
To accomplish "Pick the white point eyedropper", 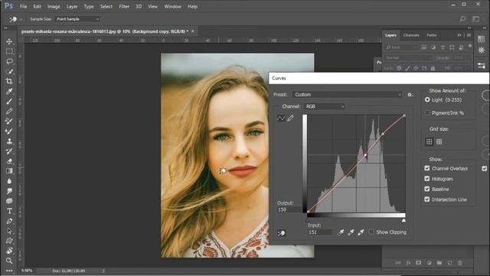I will [x=361, y=232].
